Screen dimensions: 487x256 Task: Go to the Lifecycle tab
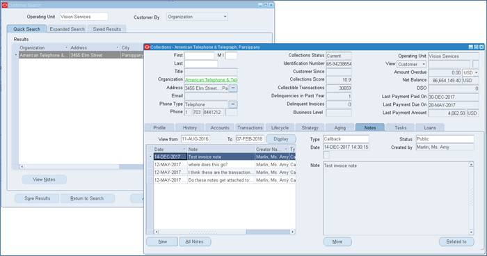280,128
